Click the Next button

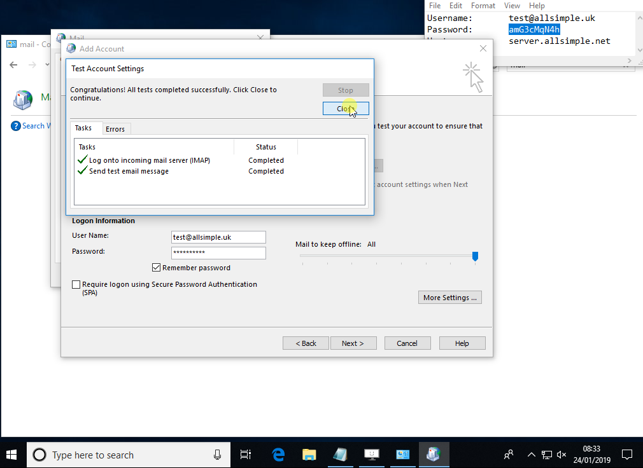tap(353, 343)
